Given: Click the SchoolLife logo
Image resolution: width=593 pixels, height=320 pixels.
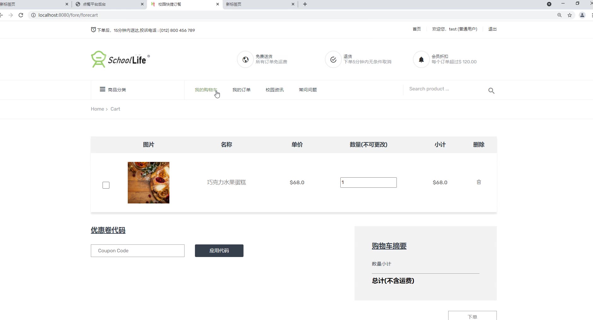Looking at the screenshot, I should point(120,59).
